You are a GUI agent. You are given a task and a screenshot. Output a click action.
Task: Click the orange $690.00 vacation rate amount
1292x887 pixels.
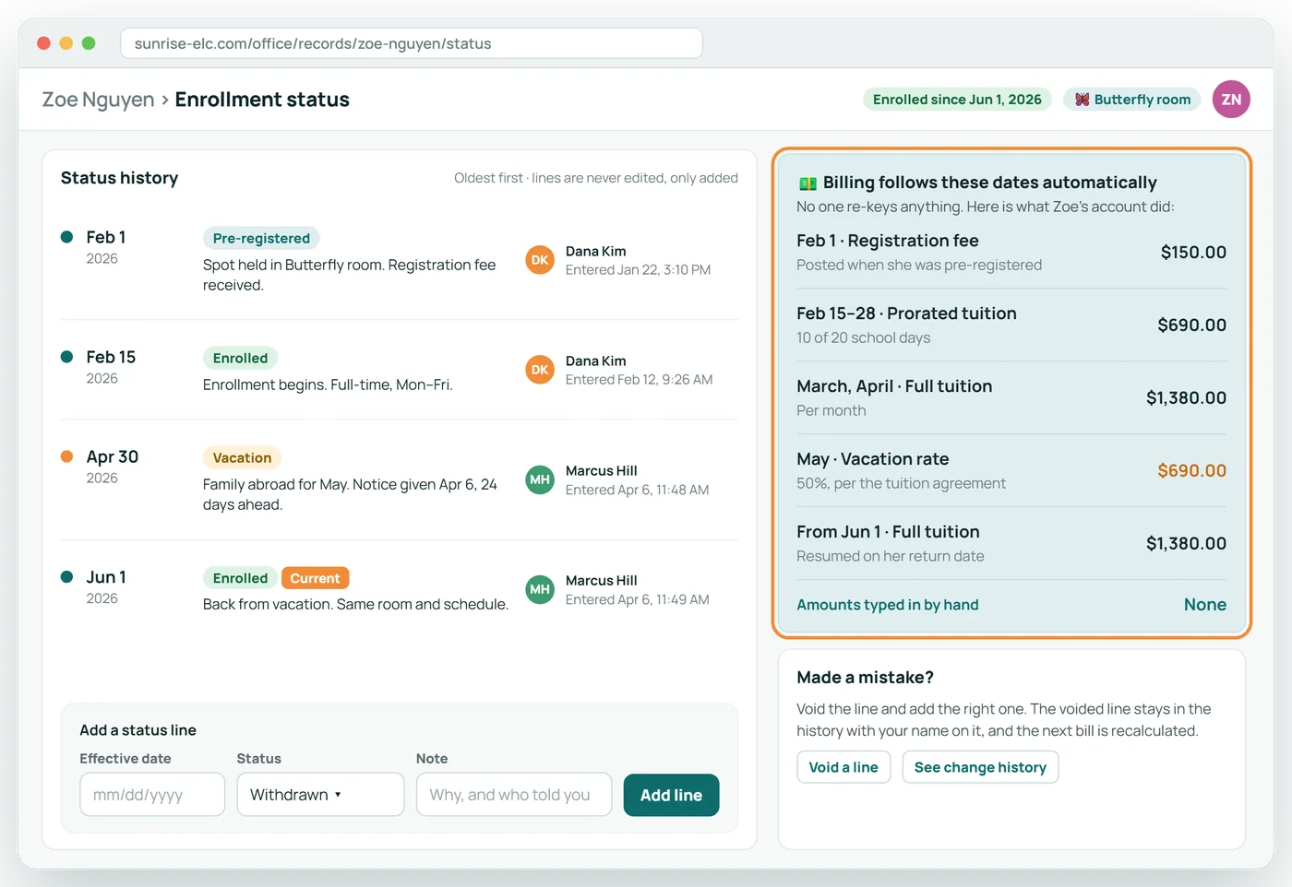pos(1191,471)
